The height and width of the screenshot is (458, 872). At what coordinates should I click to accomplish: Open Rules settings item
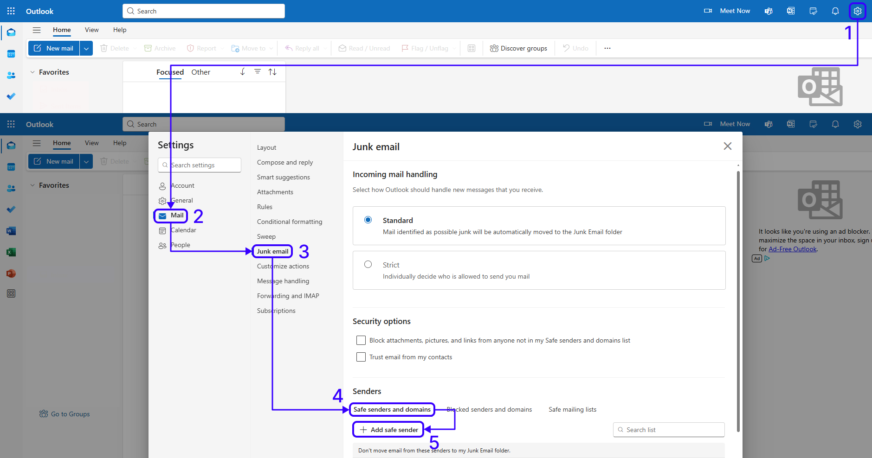point(265,207)
